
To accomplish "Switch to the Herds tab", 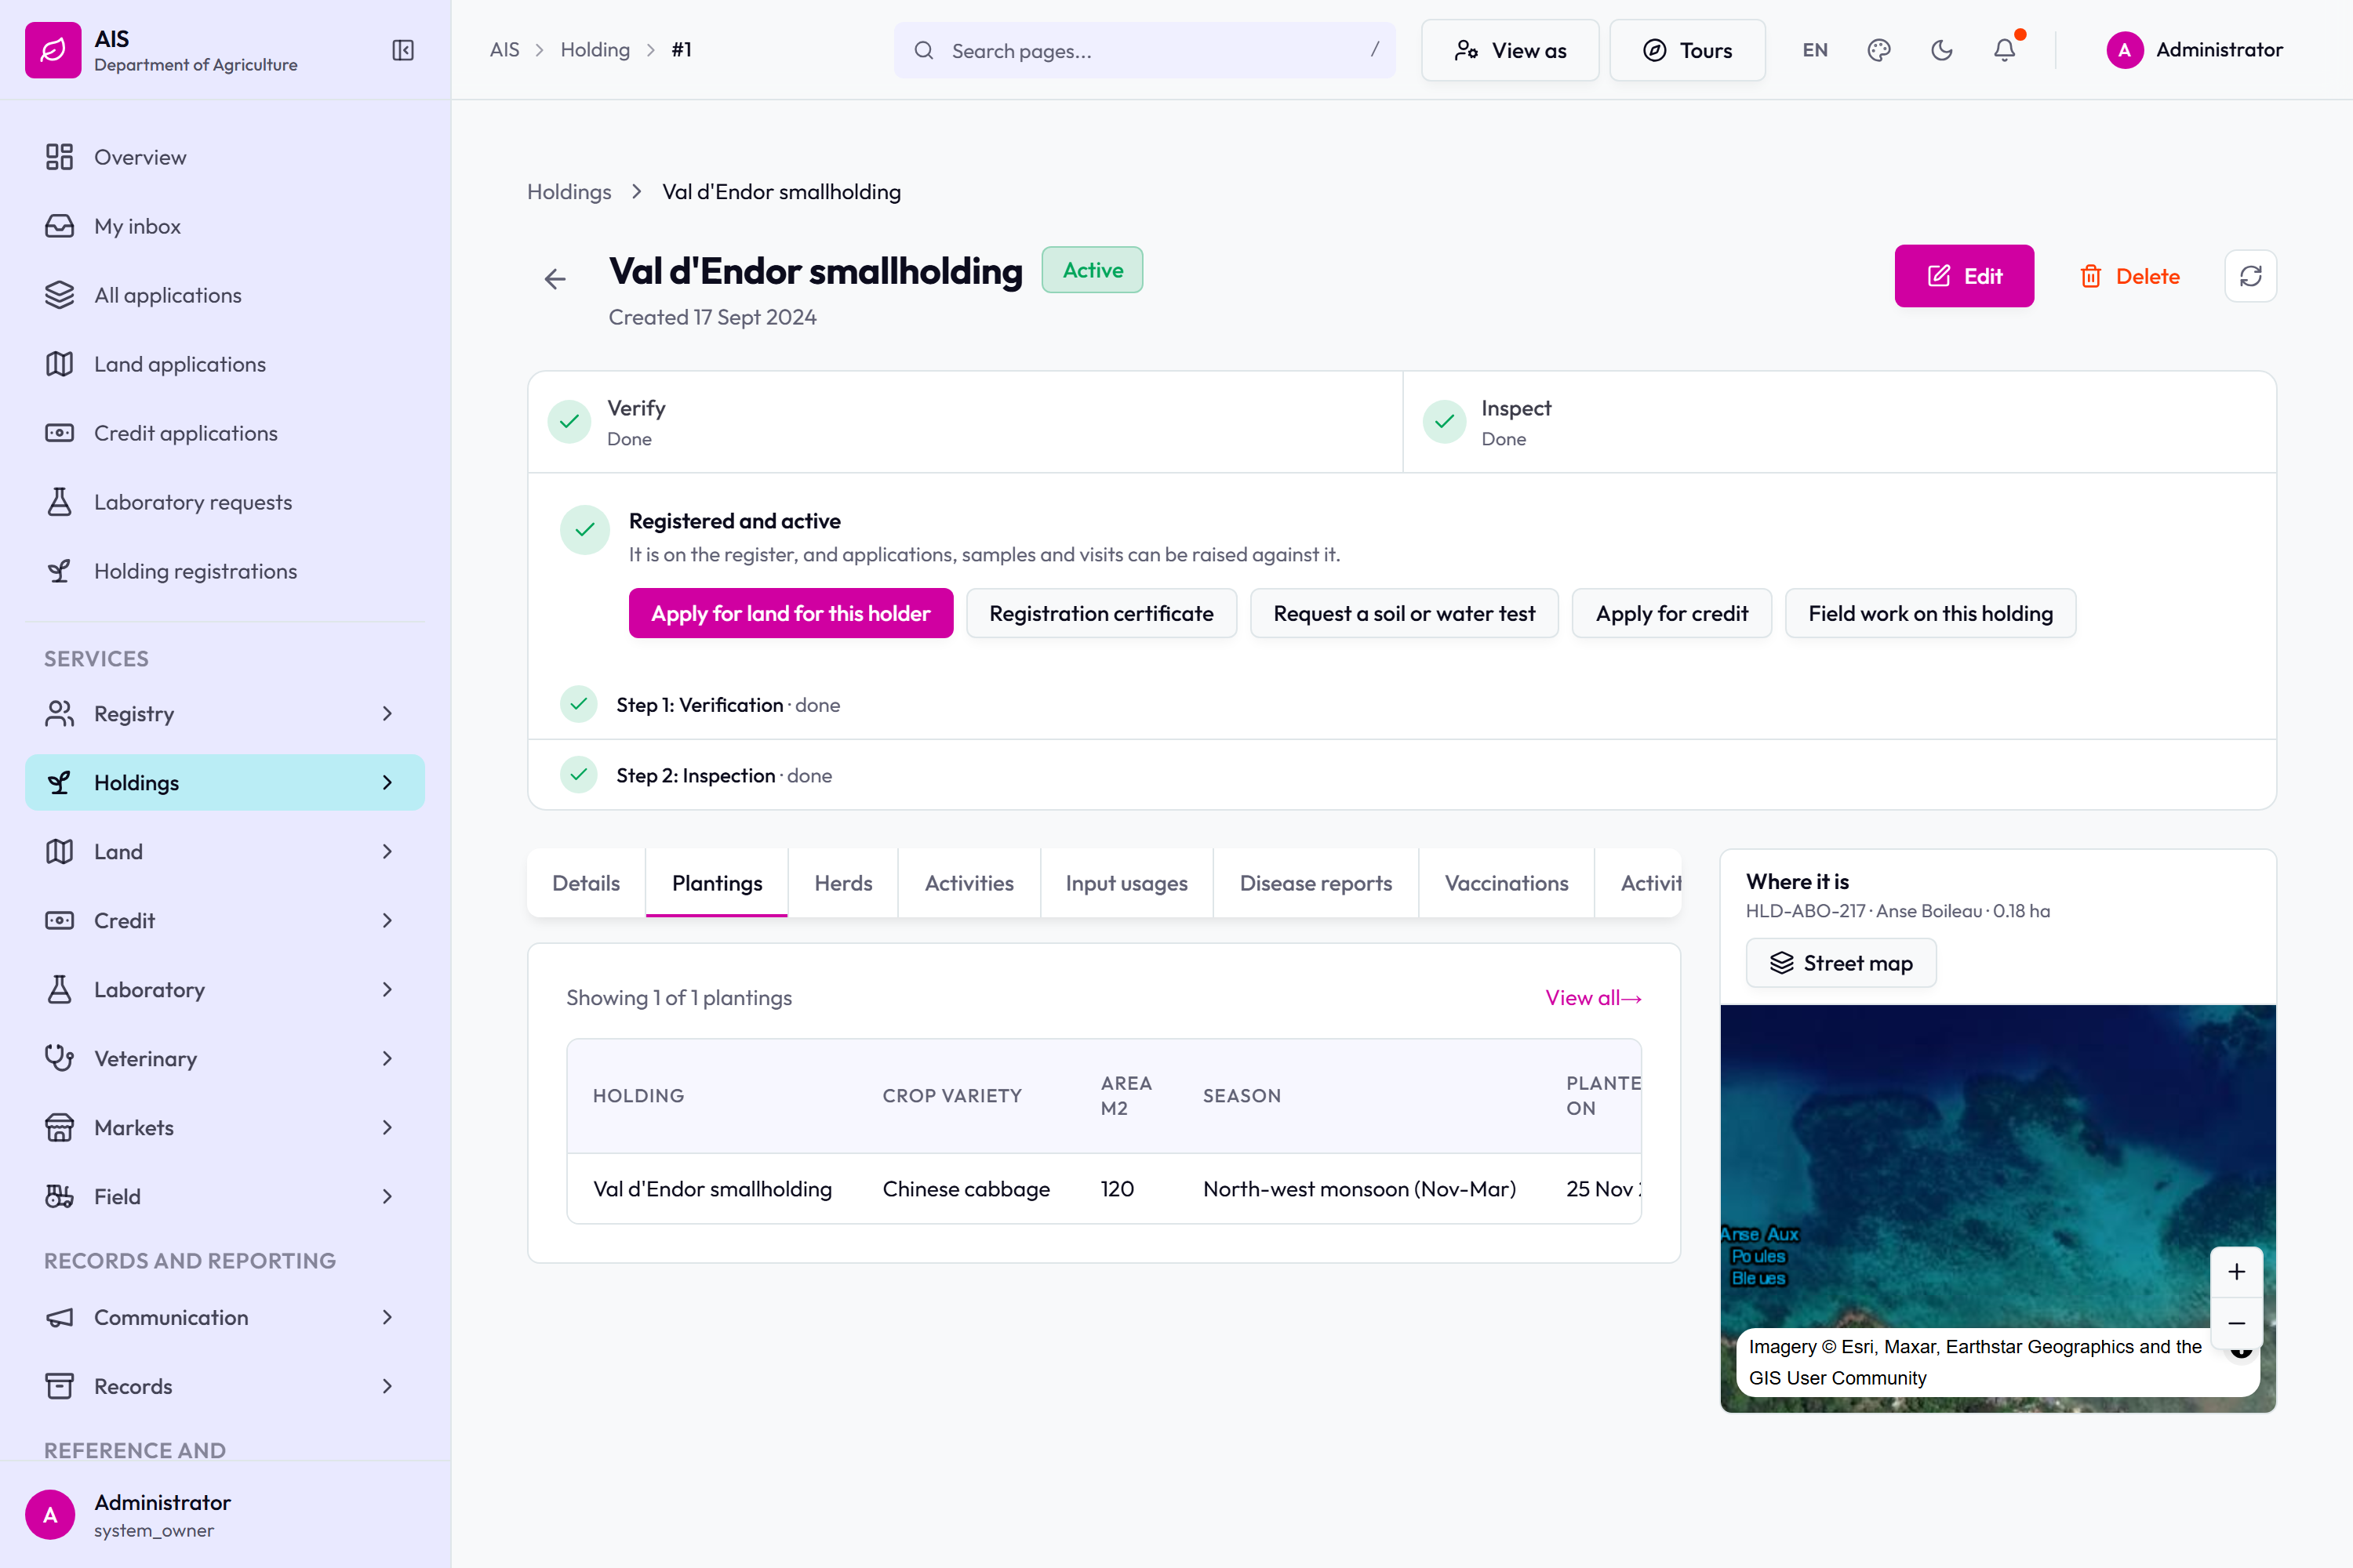I will tap(843, 883).
